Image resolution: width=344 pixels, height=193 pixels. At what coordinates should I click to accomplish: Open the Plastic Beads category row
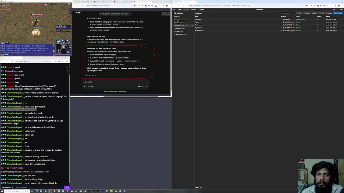click(269, 25)
